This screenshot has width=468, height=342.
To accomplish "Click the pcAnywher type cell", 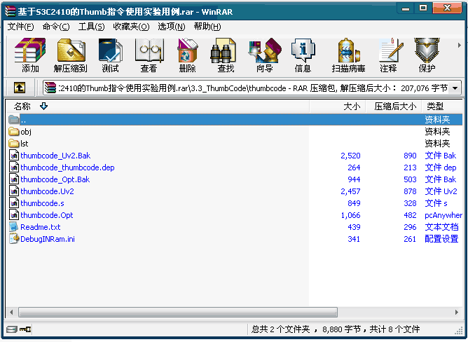I will point(443,215).
